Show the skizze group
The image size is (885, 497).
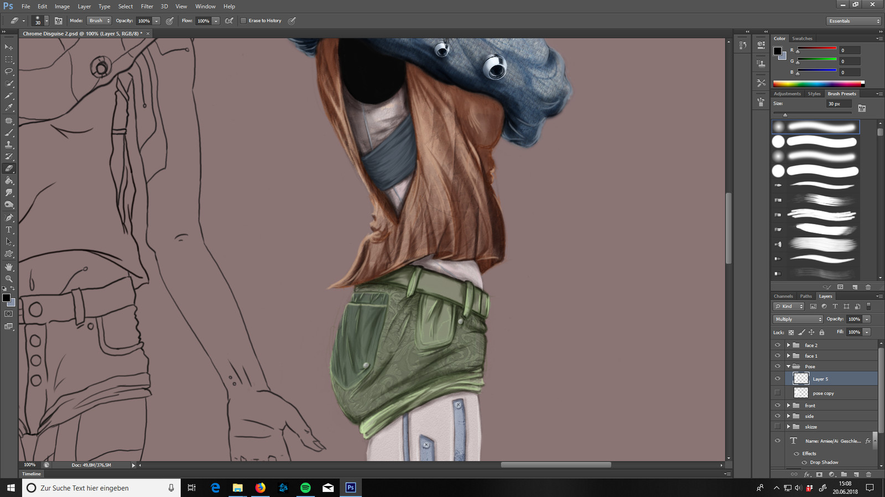[777, 426]
